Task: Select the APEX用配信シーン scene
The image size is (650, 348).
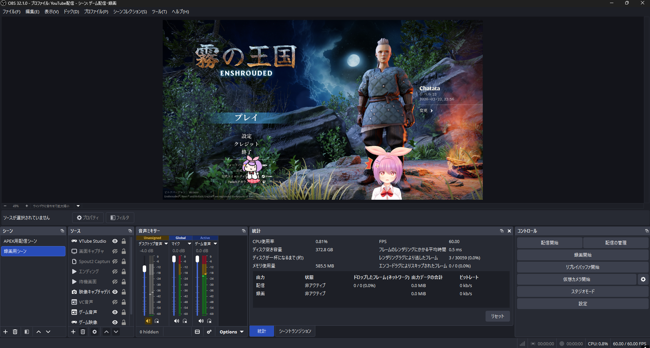Action: 21,241
